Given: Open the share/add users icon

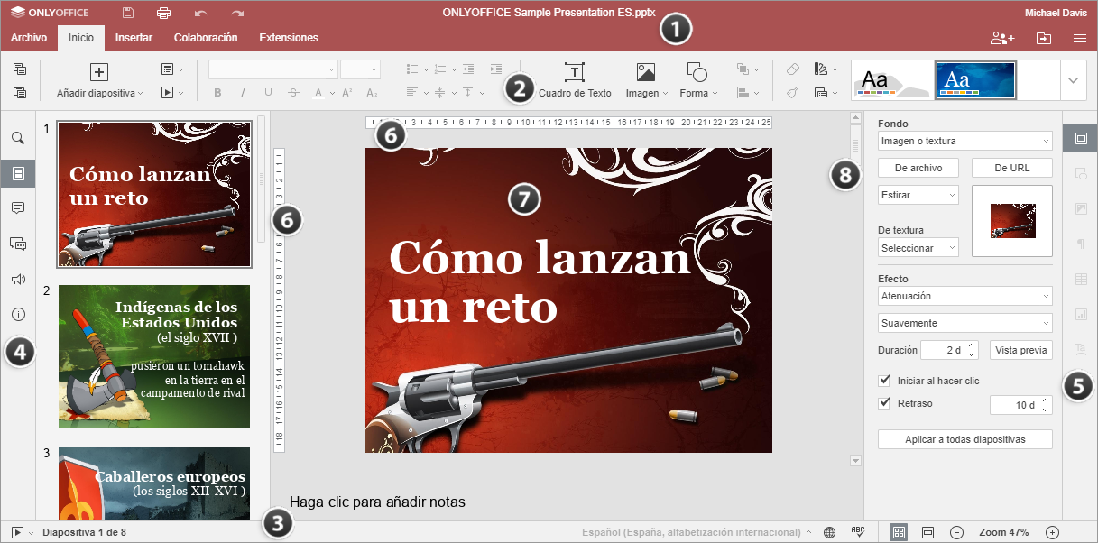Looking at the screenshot, I should pyautogui.click(x=1002, y=38).
